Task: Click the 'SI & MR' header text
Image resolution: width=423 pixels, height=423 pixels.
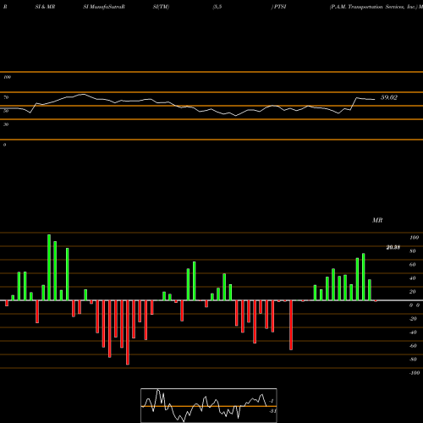Action: pos(45,7)
